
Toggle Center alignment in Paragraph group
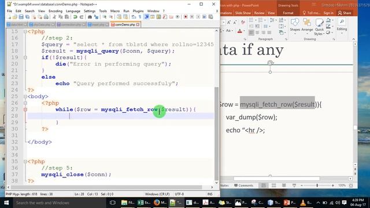(x=257, y=32)
